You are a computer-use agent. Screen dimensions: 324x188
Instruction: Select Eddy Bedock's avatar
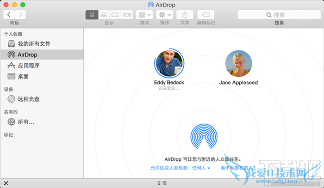click(x=169, y=63)
